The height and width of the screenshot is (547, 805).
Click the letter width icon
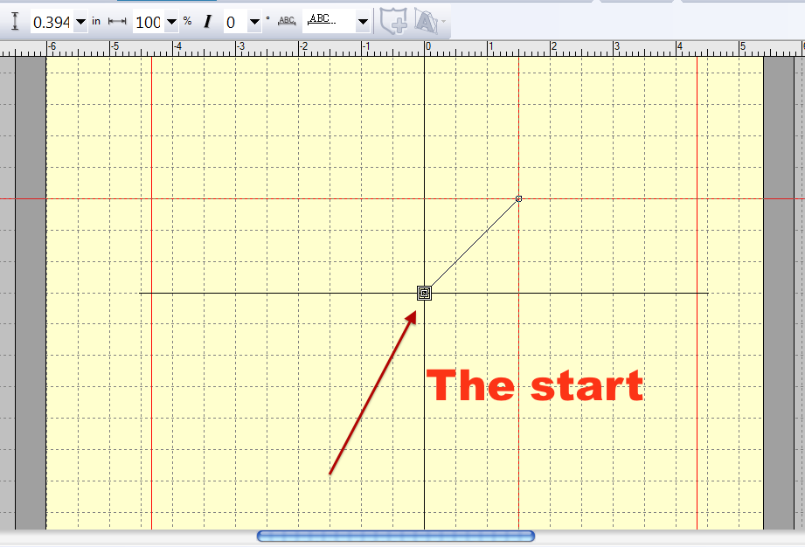point(117,22)
